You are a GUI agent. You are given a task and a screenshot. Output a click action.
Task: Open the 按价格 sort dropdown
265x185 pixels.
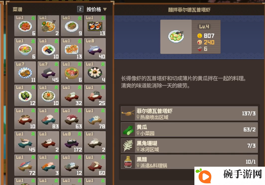click(x=97, y=9)
